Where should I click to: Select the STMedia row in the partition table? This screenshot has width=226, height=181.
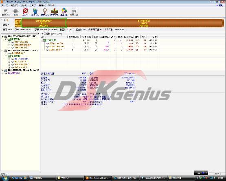[99, 50]
